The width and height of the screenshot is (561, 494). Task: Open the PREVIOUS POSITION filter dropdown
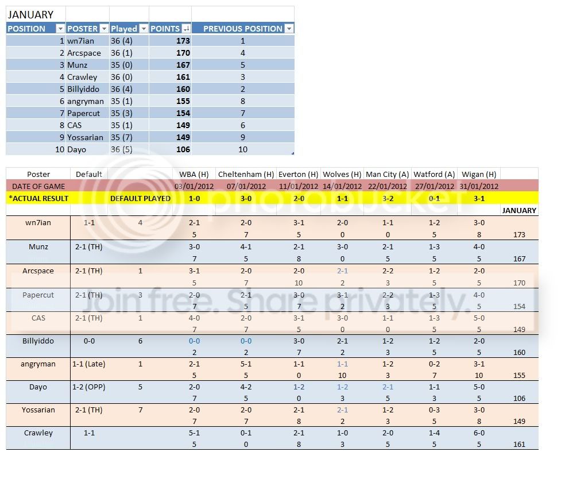[x=289, y=29]
